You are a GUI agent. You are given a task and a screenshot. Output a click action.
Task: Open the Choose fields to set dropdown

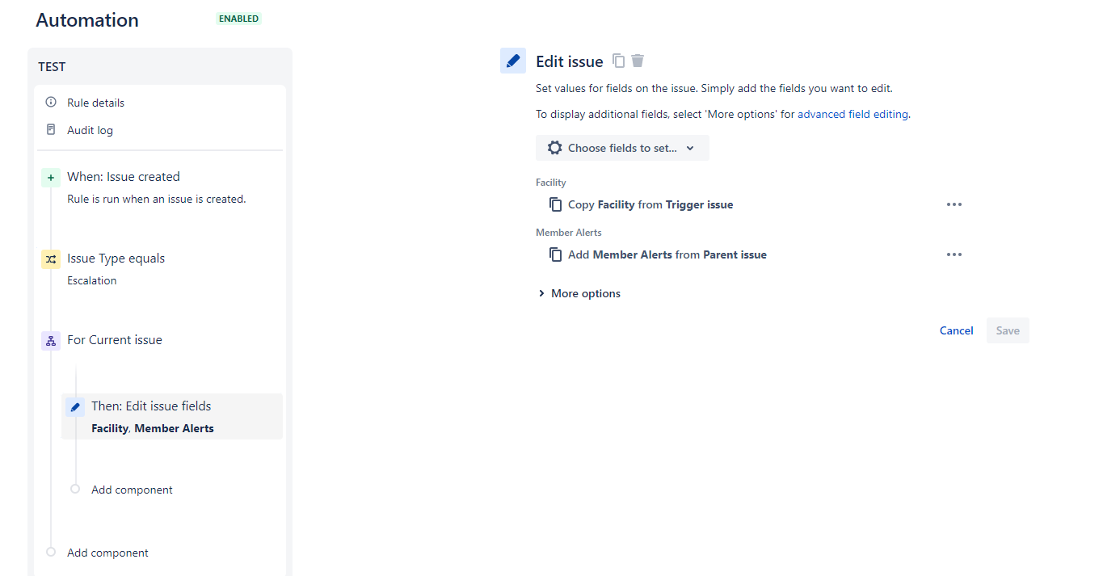click(622, 148)
